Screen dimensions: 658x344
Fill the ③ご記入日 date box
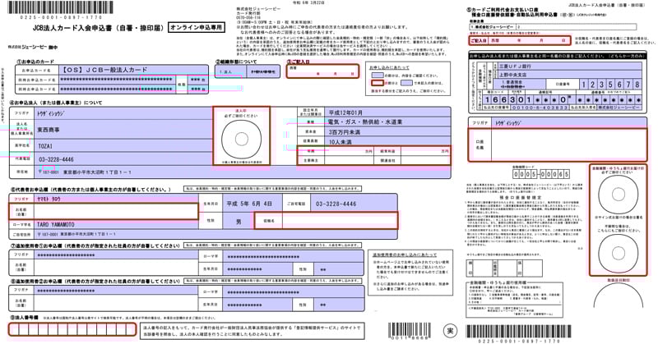click(322, 71)
